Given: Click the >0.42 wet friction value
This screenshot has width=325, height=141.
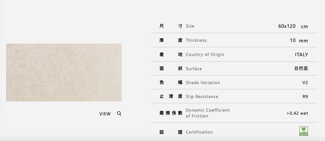Looking at the screenshot, I should 297,113.
